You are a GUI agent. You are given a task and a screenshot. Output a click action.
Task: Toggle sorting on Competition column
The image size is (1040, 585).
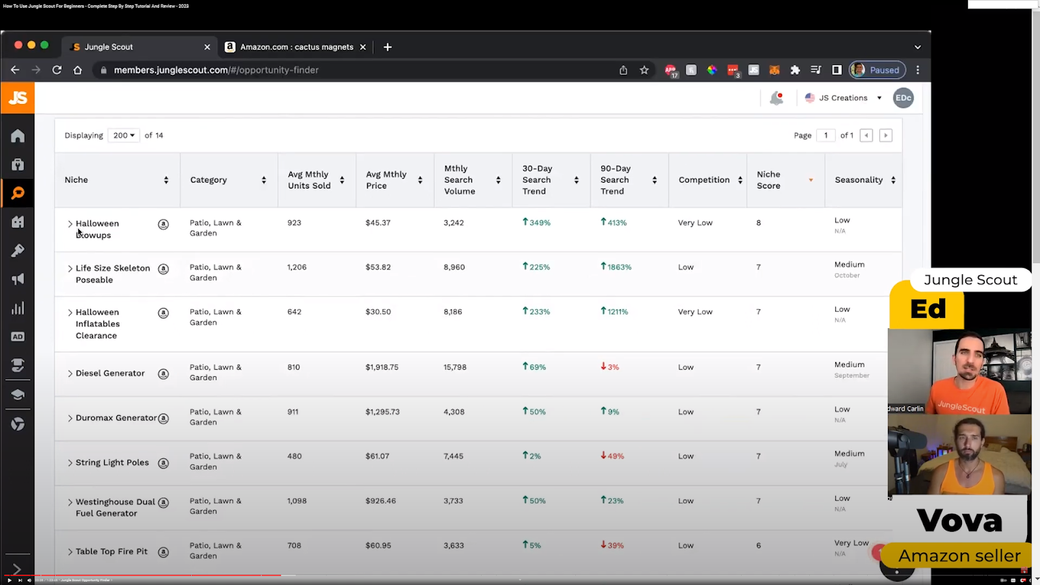[x=740, y=180]
